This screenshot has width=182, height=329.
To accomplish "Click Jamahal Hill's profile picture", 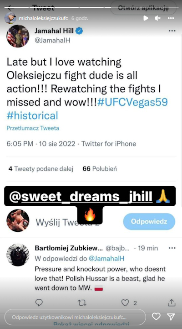I will tap(18, 36).
